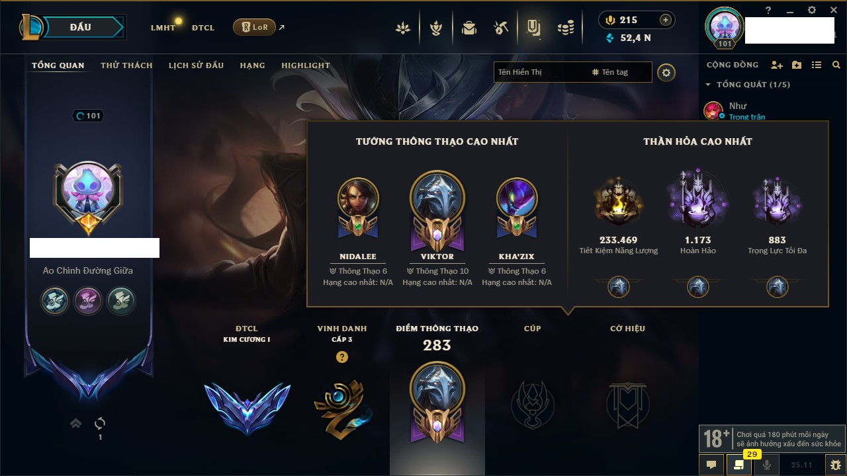847x476 pixels.
Task: Switch to the LỊCH SỬ ĐẤU tab
Action: [x=196, y=65]
